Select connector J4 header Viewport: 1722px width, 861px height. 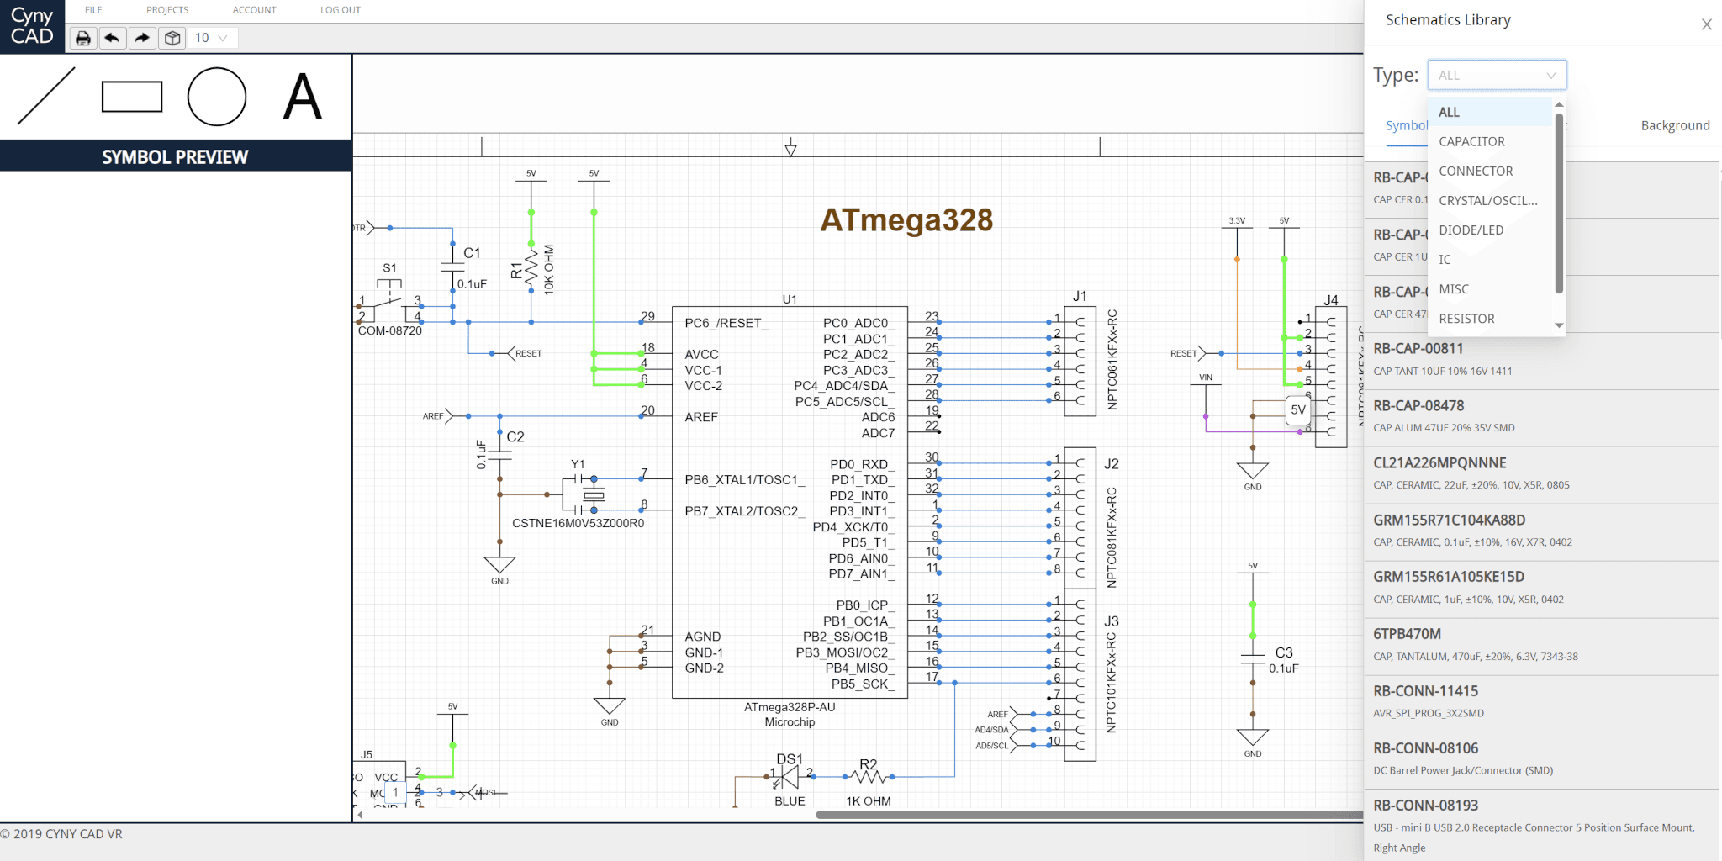click(x=1331, y=377)
